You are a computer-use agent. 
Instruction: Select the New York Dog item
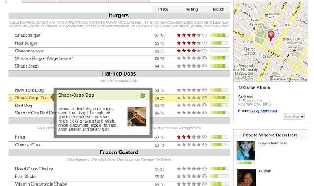coord(29,90)
